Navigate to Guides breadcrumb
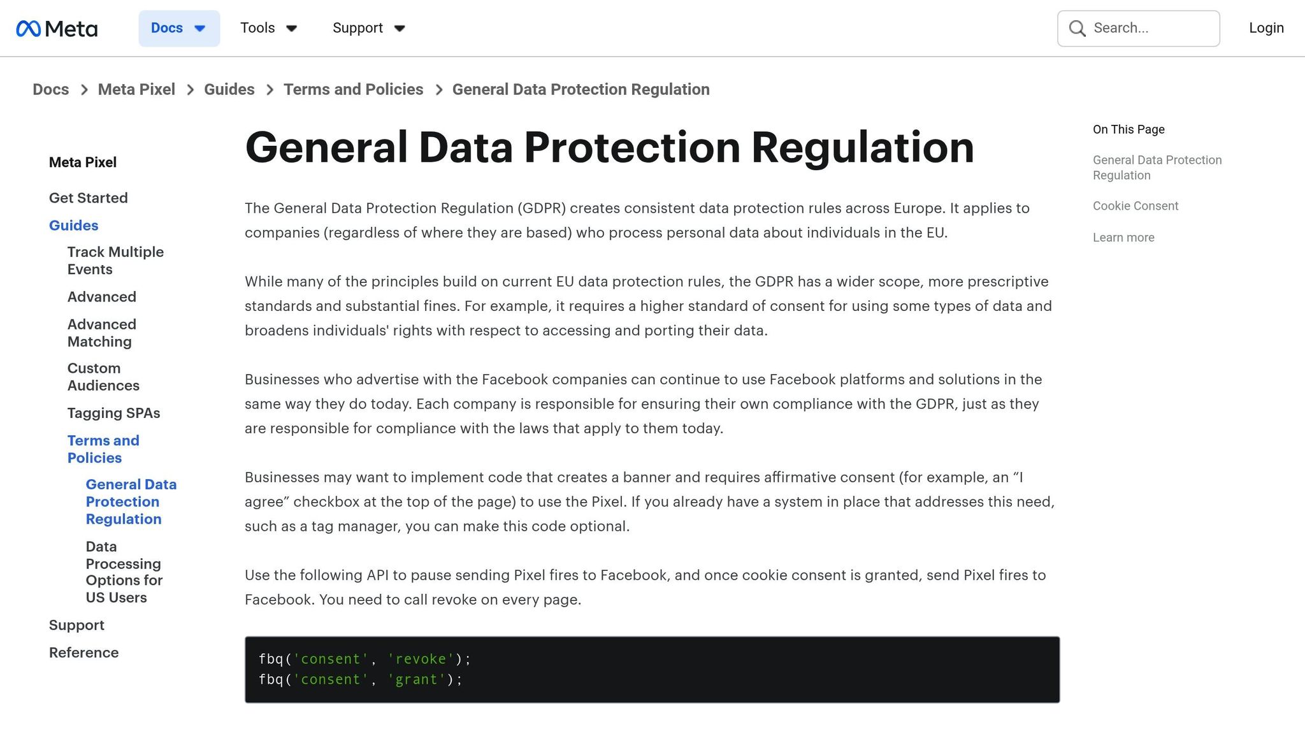 [x=229, y=89]
